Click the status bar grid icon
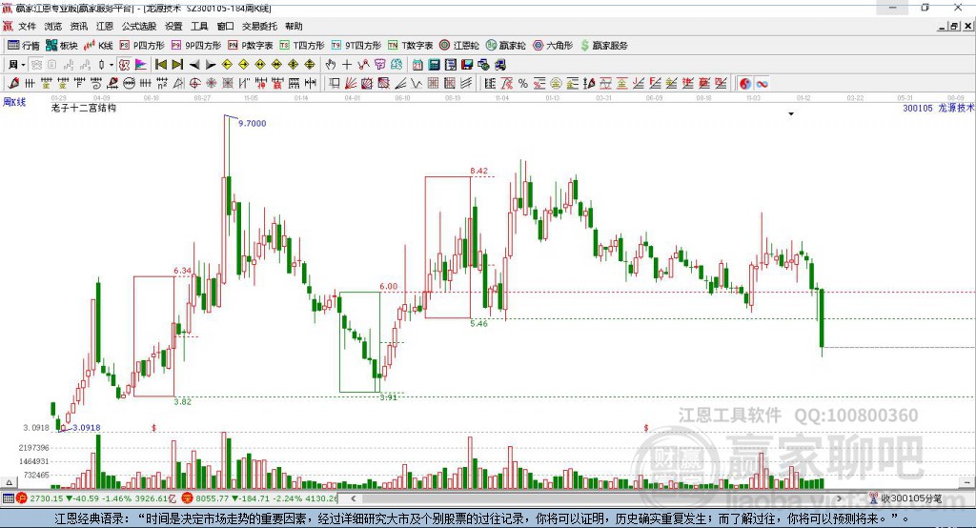This screenshot has width=976, height=528. click(x=8, y=498)
